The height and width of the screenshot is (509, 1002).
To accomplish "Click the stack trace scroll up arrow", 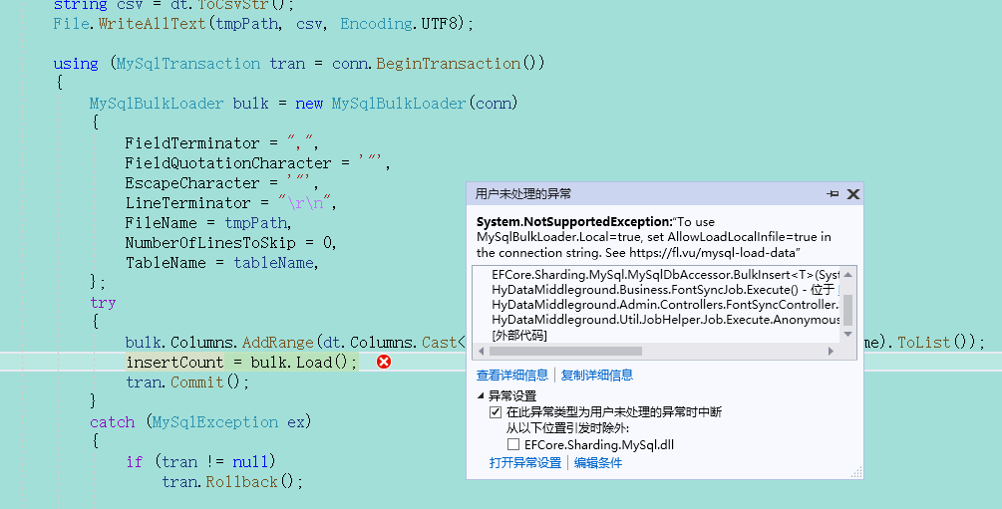I will 847,274.
